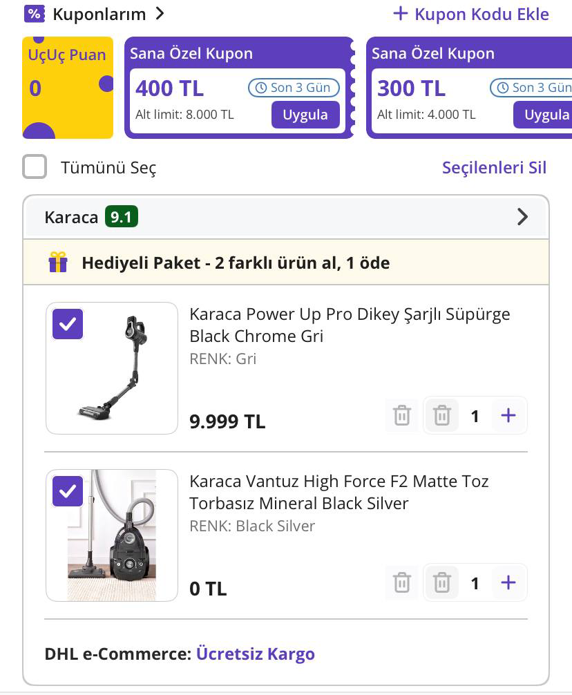Screen dimensions: 572x695
Task: Open the Hediyeli Paket campaign banner
Action: [x=235, y=263]
